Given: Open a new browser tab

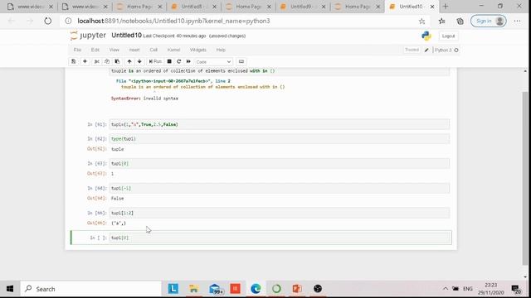Looking at the screenshot, I should pyautogui.click(x=446, y=7).
